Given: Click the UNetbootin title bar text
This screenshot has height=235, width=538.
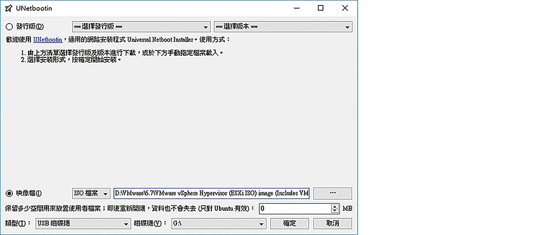Looking at the screenshot, I should (33, 8).
